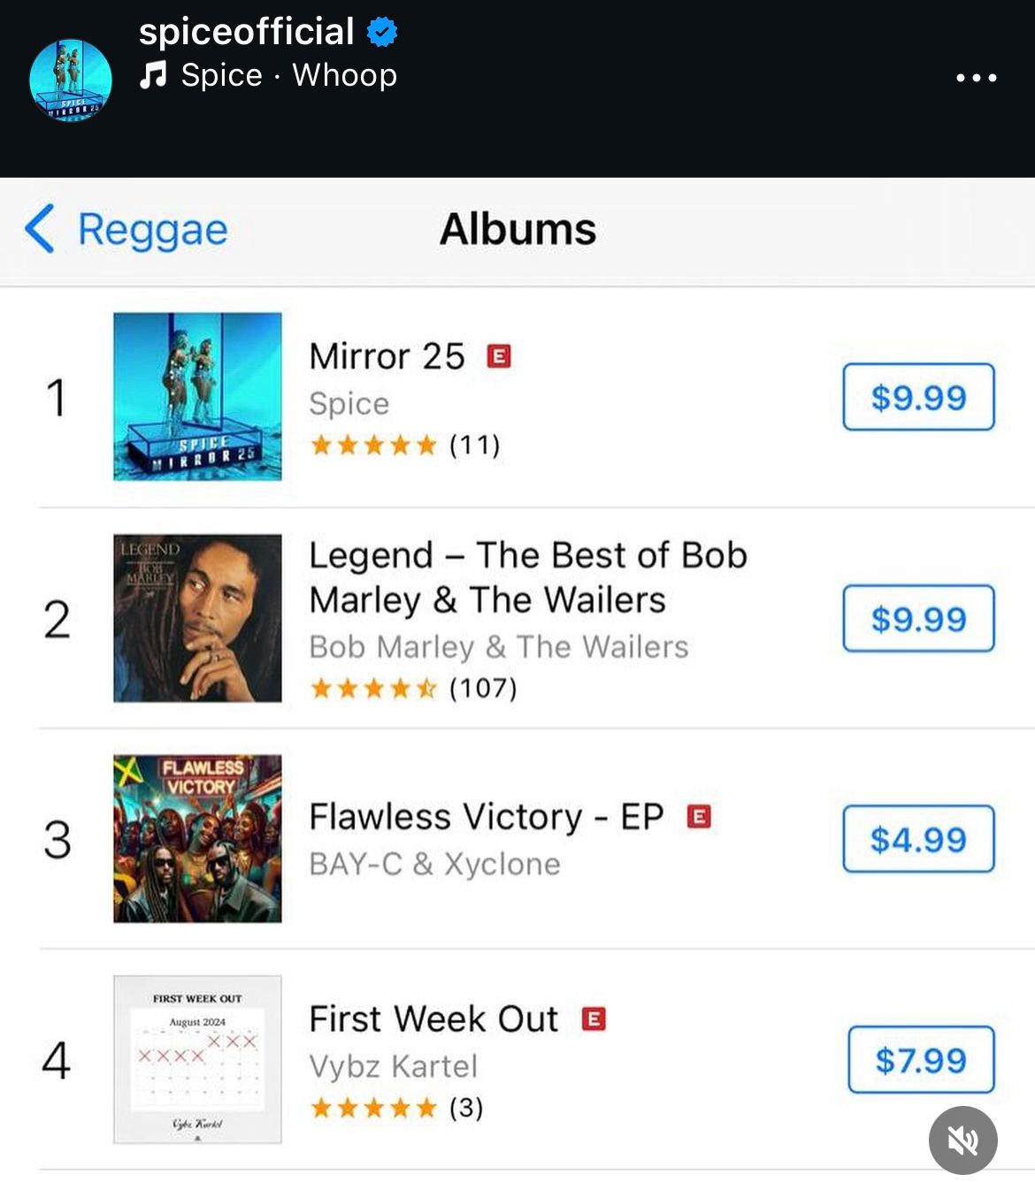1035x1182 pixels.
Task: Open Flawless Victory cover artwork
Action: click(x=197, y=838)
